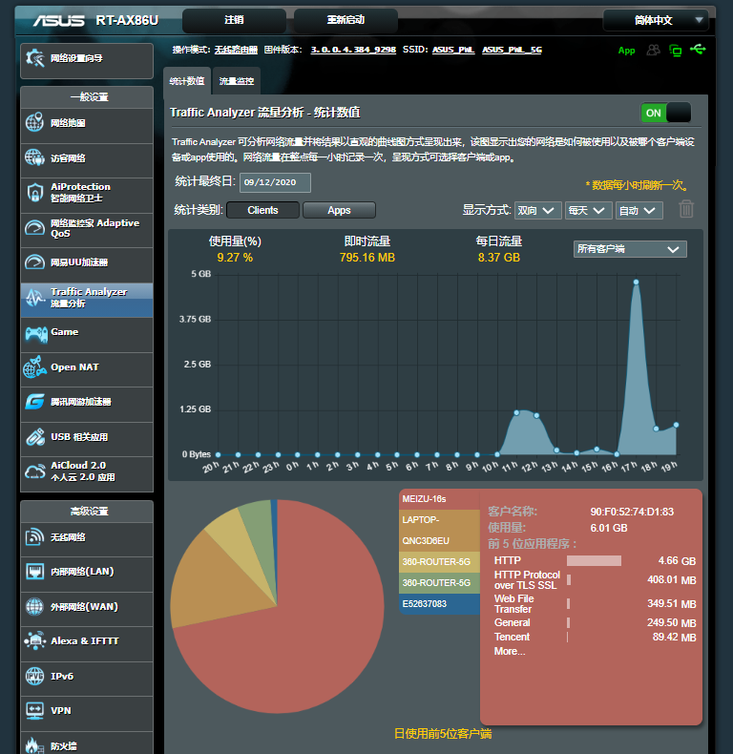733x754 pixels.
Task: Open the Tencent game accelerator icon
Action: tap(34, 402)
